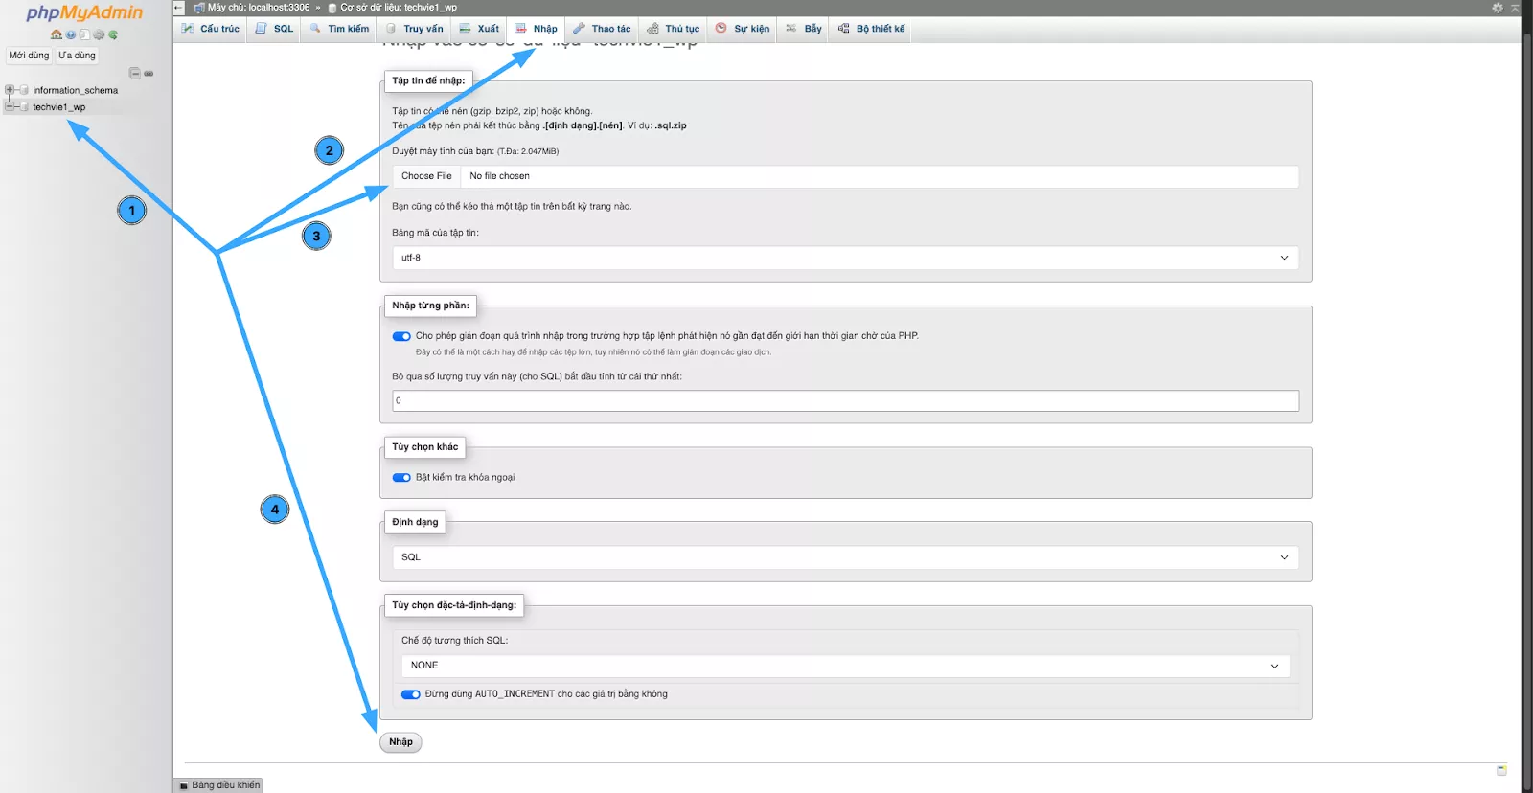Image resolution: width=1533 pixels, height=793 pixels.
Task: Open the SQL format dropdown
Action: (845, 557)
